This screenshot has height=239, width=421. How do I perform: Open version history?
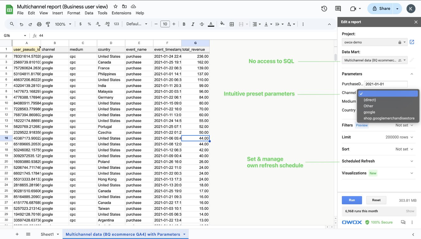tap(324, 9)
